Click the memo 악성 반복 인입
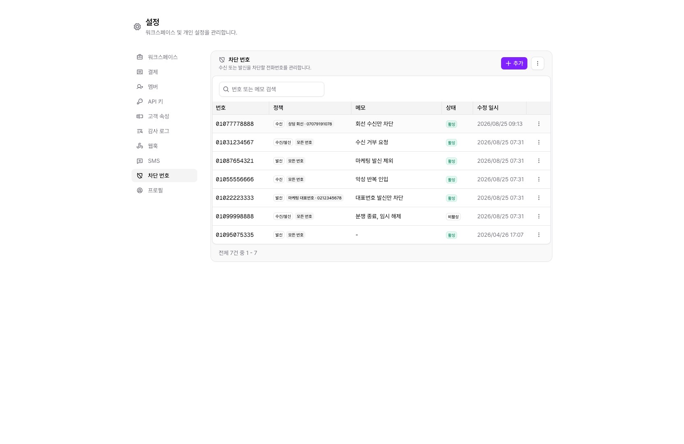The width and height of the screenshot is (684, 444). tap(372, 179)
